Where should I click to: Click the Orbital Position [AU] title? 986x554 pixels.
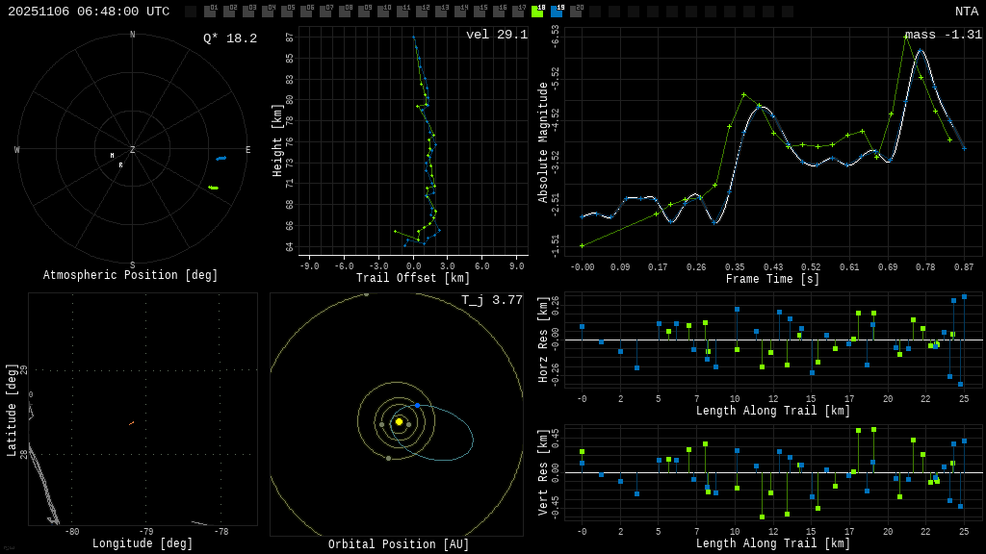coord(399,544)
